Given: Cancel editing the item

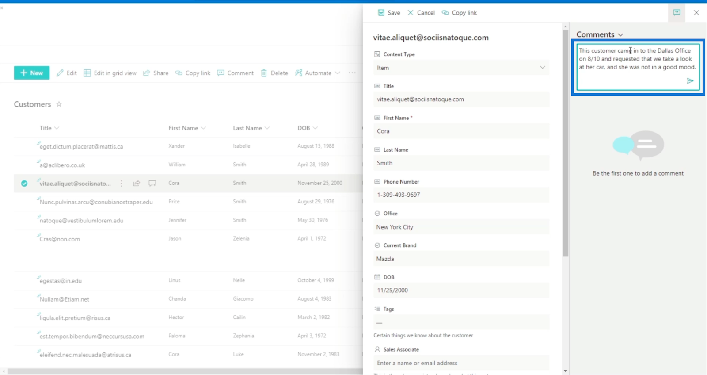Looking at the screenshot, I should (421, 13).
